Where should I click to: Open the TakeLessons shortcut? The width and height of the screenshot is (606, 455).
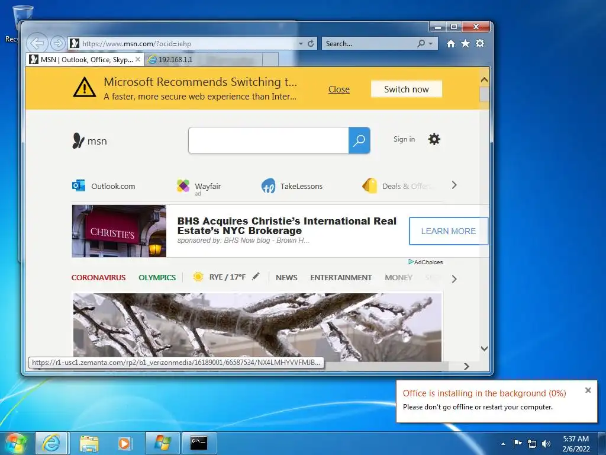292,186
